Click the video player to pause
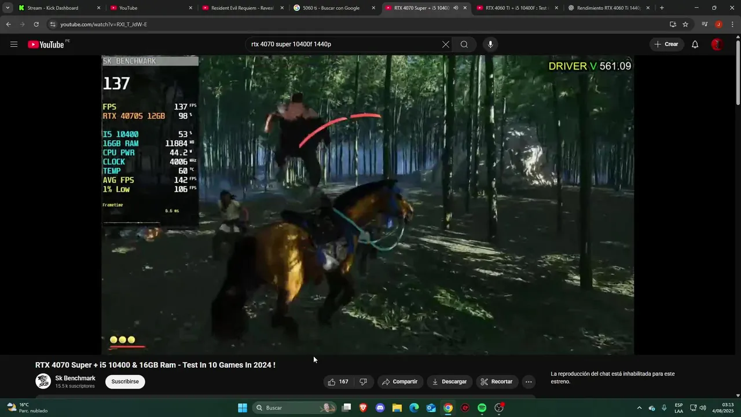The width and height of the screenshot is (741, 417). (368, 205)
